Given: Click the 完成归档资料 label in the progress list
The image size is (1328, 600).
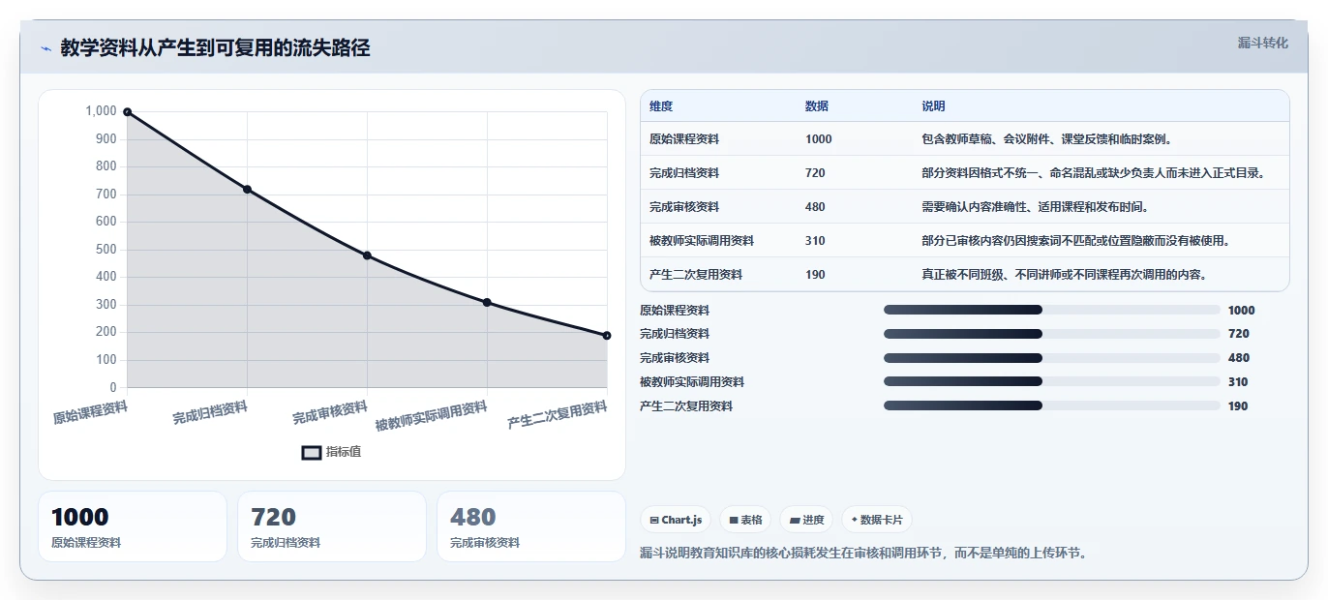Looking at the screenshot, I should tap(675, 334).
